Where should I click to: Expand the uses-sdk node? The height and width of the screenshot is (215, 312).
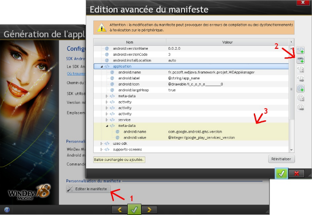pyautogui.click(x=102, y=143)
